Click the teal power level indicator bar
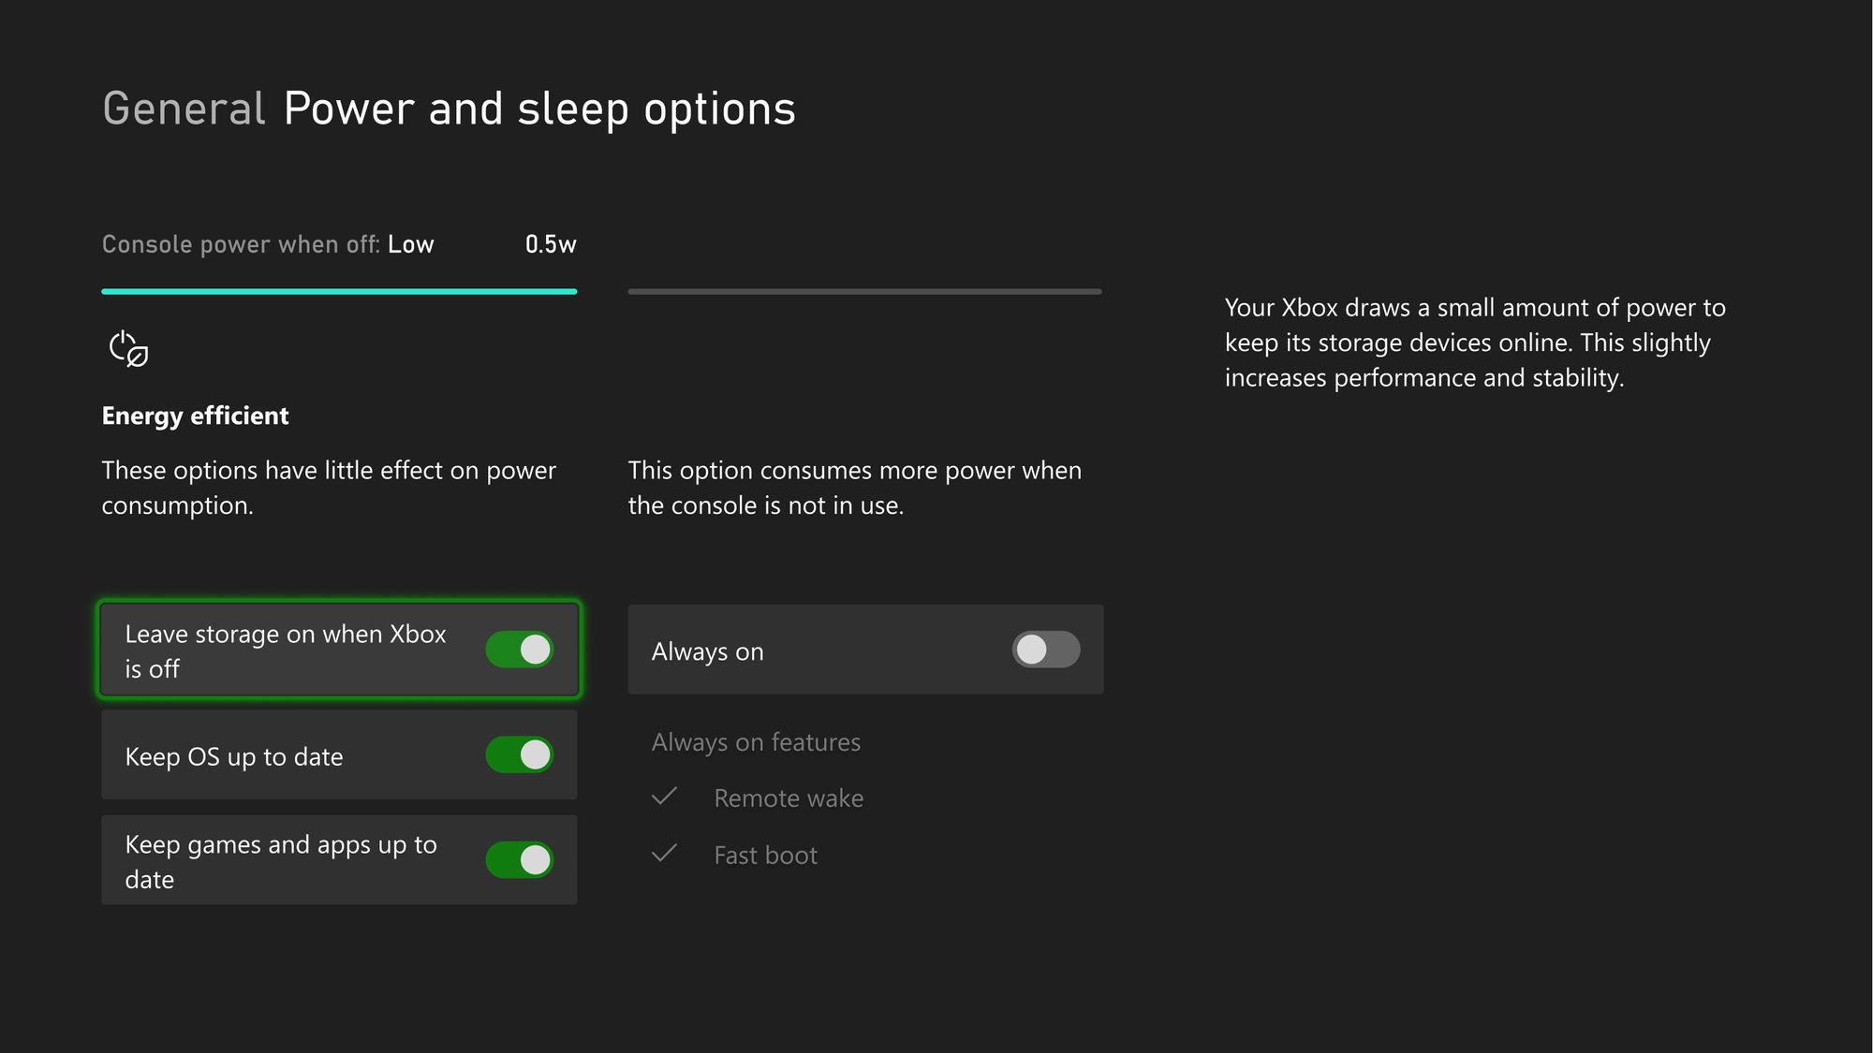This screenshot has width=1873, height=1053. click(x=338, y=293)
